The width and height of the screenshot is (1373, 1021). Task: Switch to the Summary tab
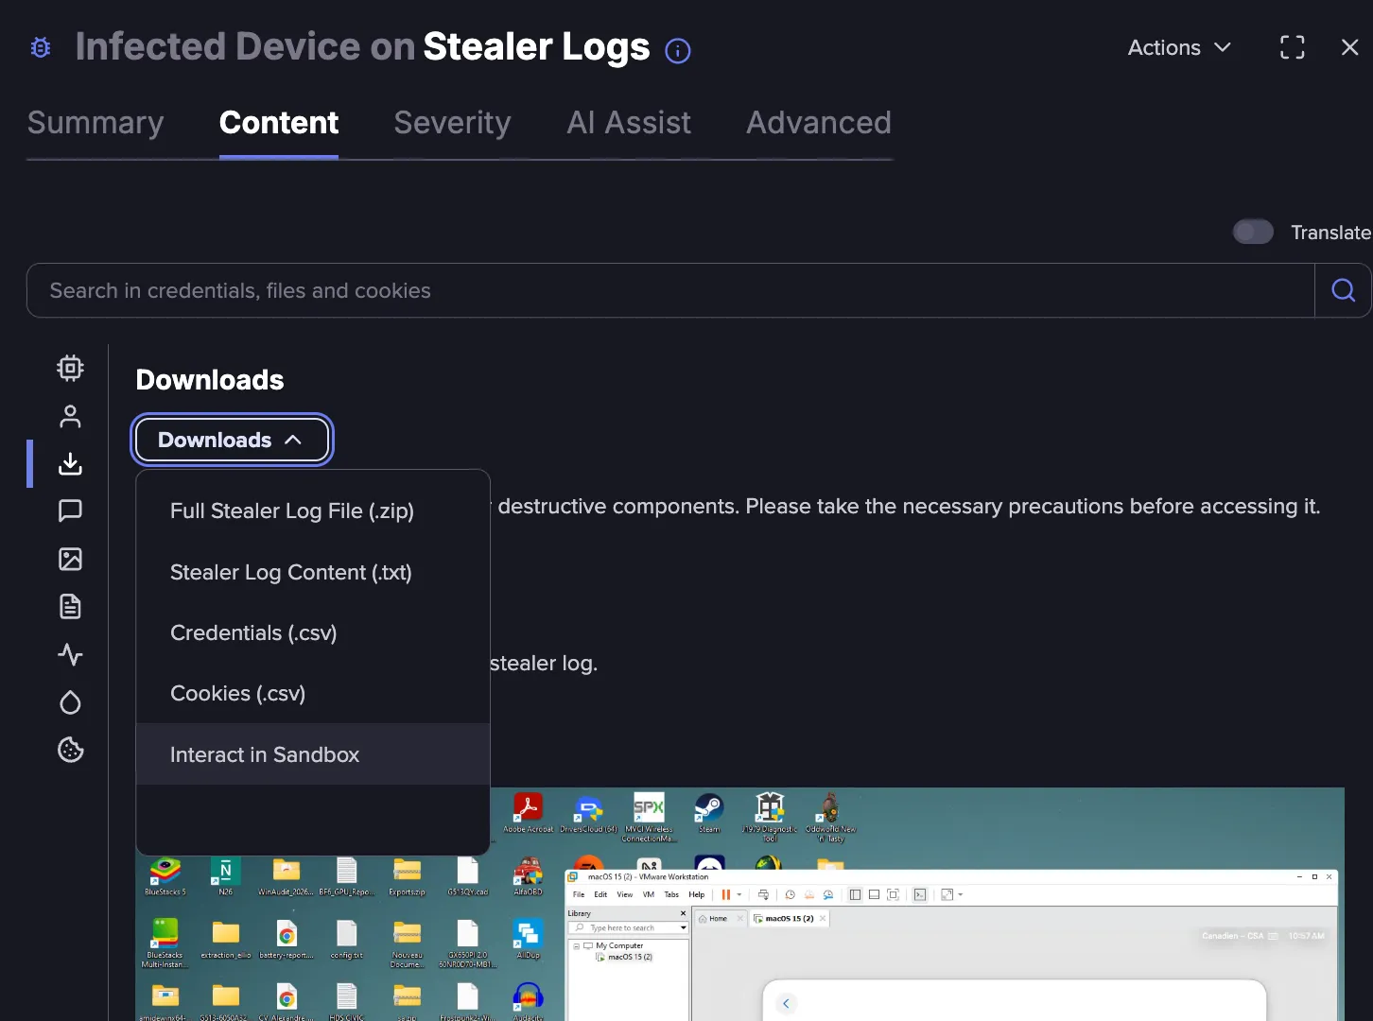[x=96, y=123]
